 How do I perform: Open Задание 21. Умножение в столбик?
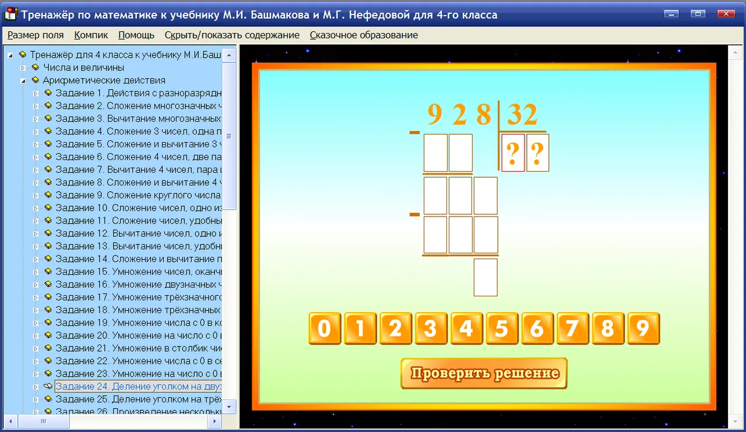pos(139,348)
